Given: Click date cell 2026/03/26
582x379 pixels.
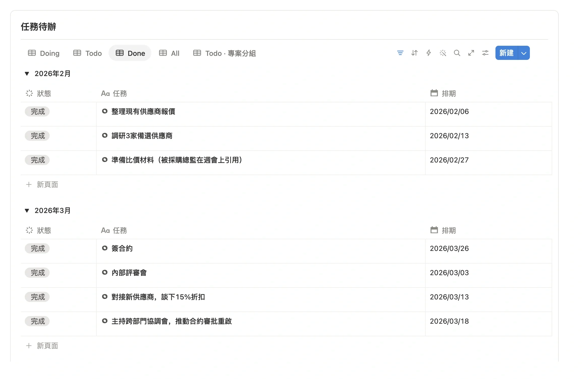Looking at the screenshot, I should pos(489,251).
